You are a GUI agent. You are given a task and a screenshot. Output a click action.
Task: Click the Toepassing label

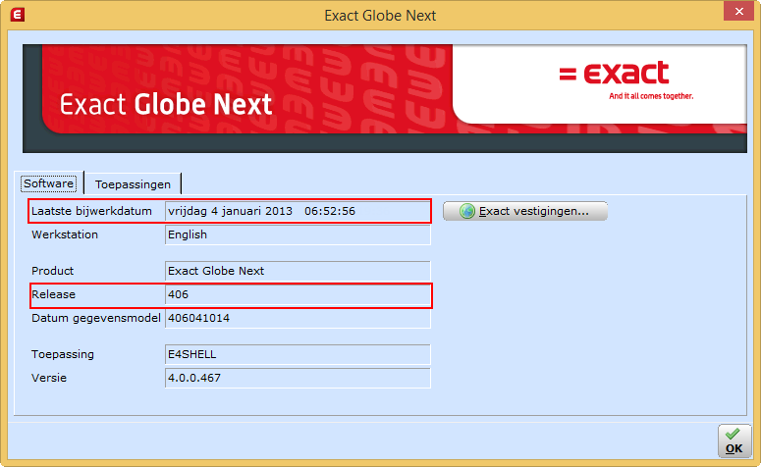coord(63,354)
